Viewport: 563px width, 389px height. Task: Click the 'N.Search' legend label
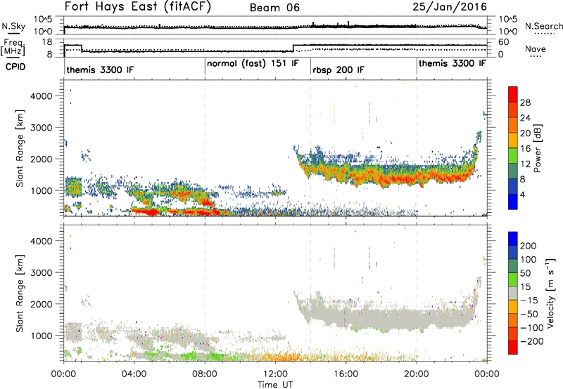coord(543,26)
